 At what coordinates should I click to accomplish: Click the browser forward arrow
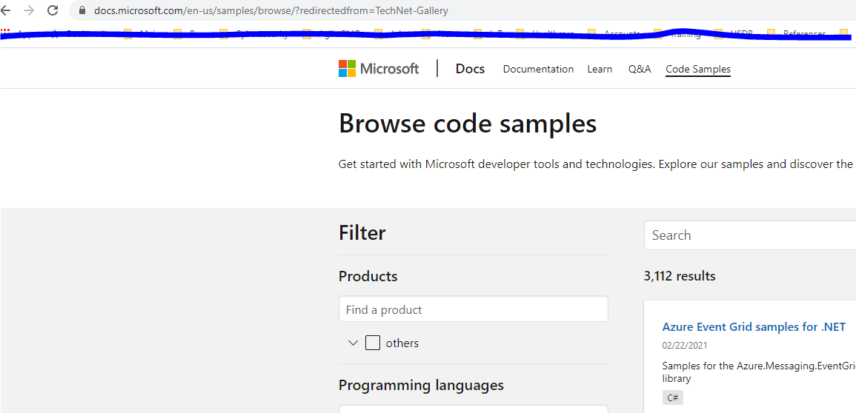(29, 10)
